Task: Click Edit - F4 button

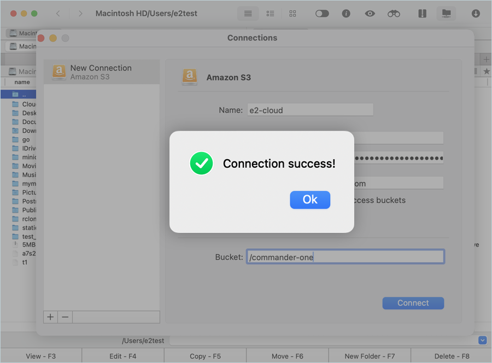Action: point(123,356)
